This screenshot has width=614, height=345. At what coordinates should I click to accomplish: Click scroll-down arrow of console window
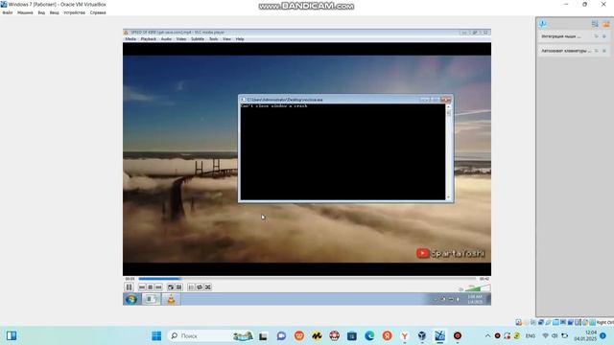click(449, 197)
